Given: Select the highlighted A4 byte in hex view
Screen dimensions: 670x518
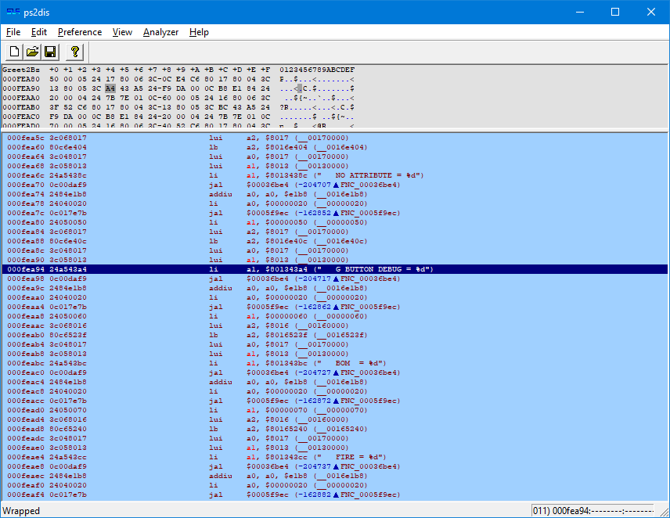Looking at the screenshot, I should pyautogui.click(x=110, y=88).
